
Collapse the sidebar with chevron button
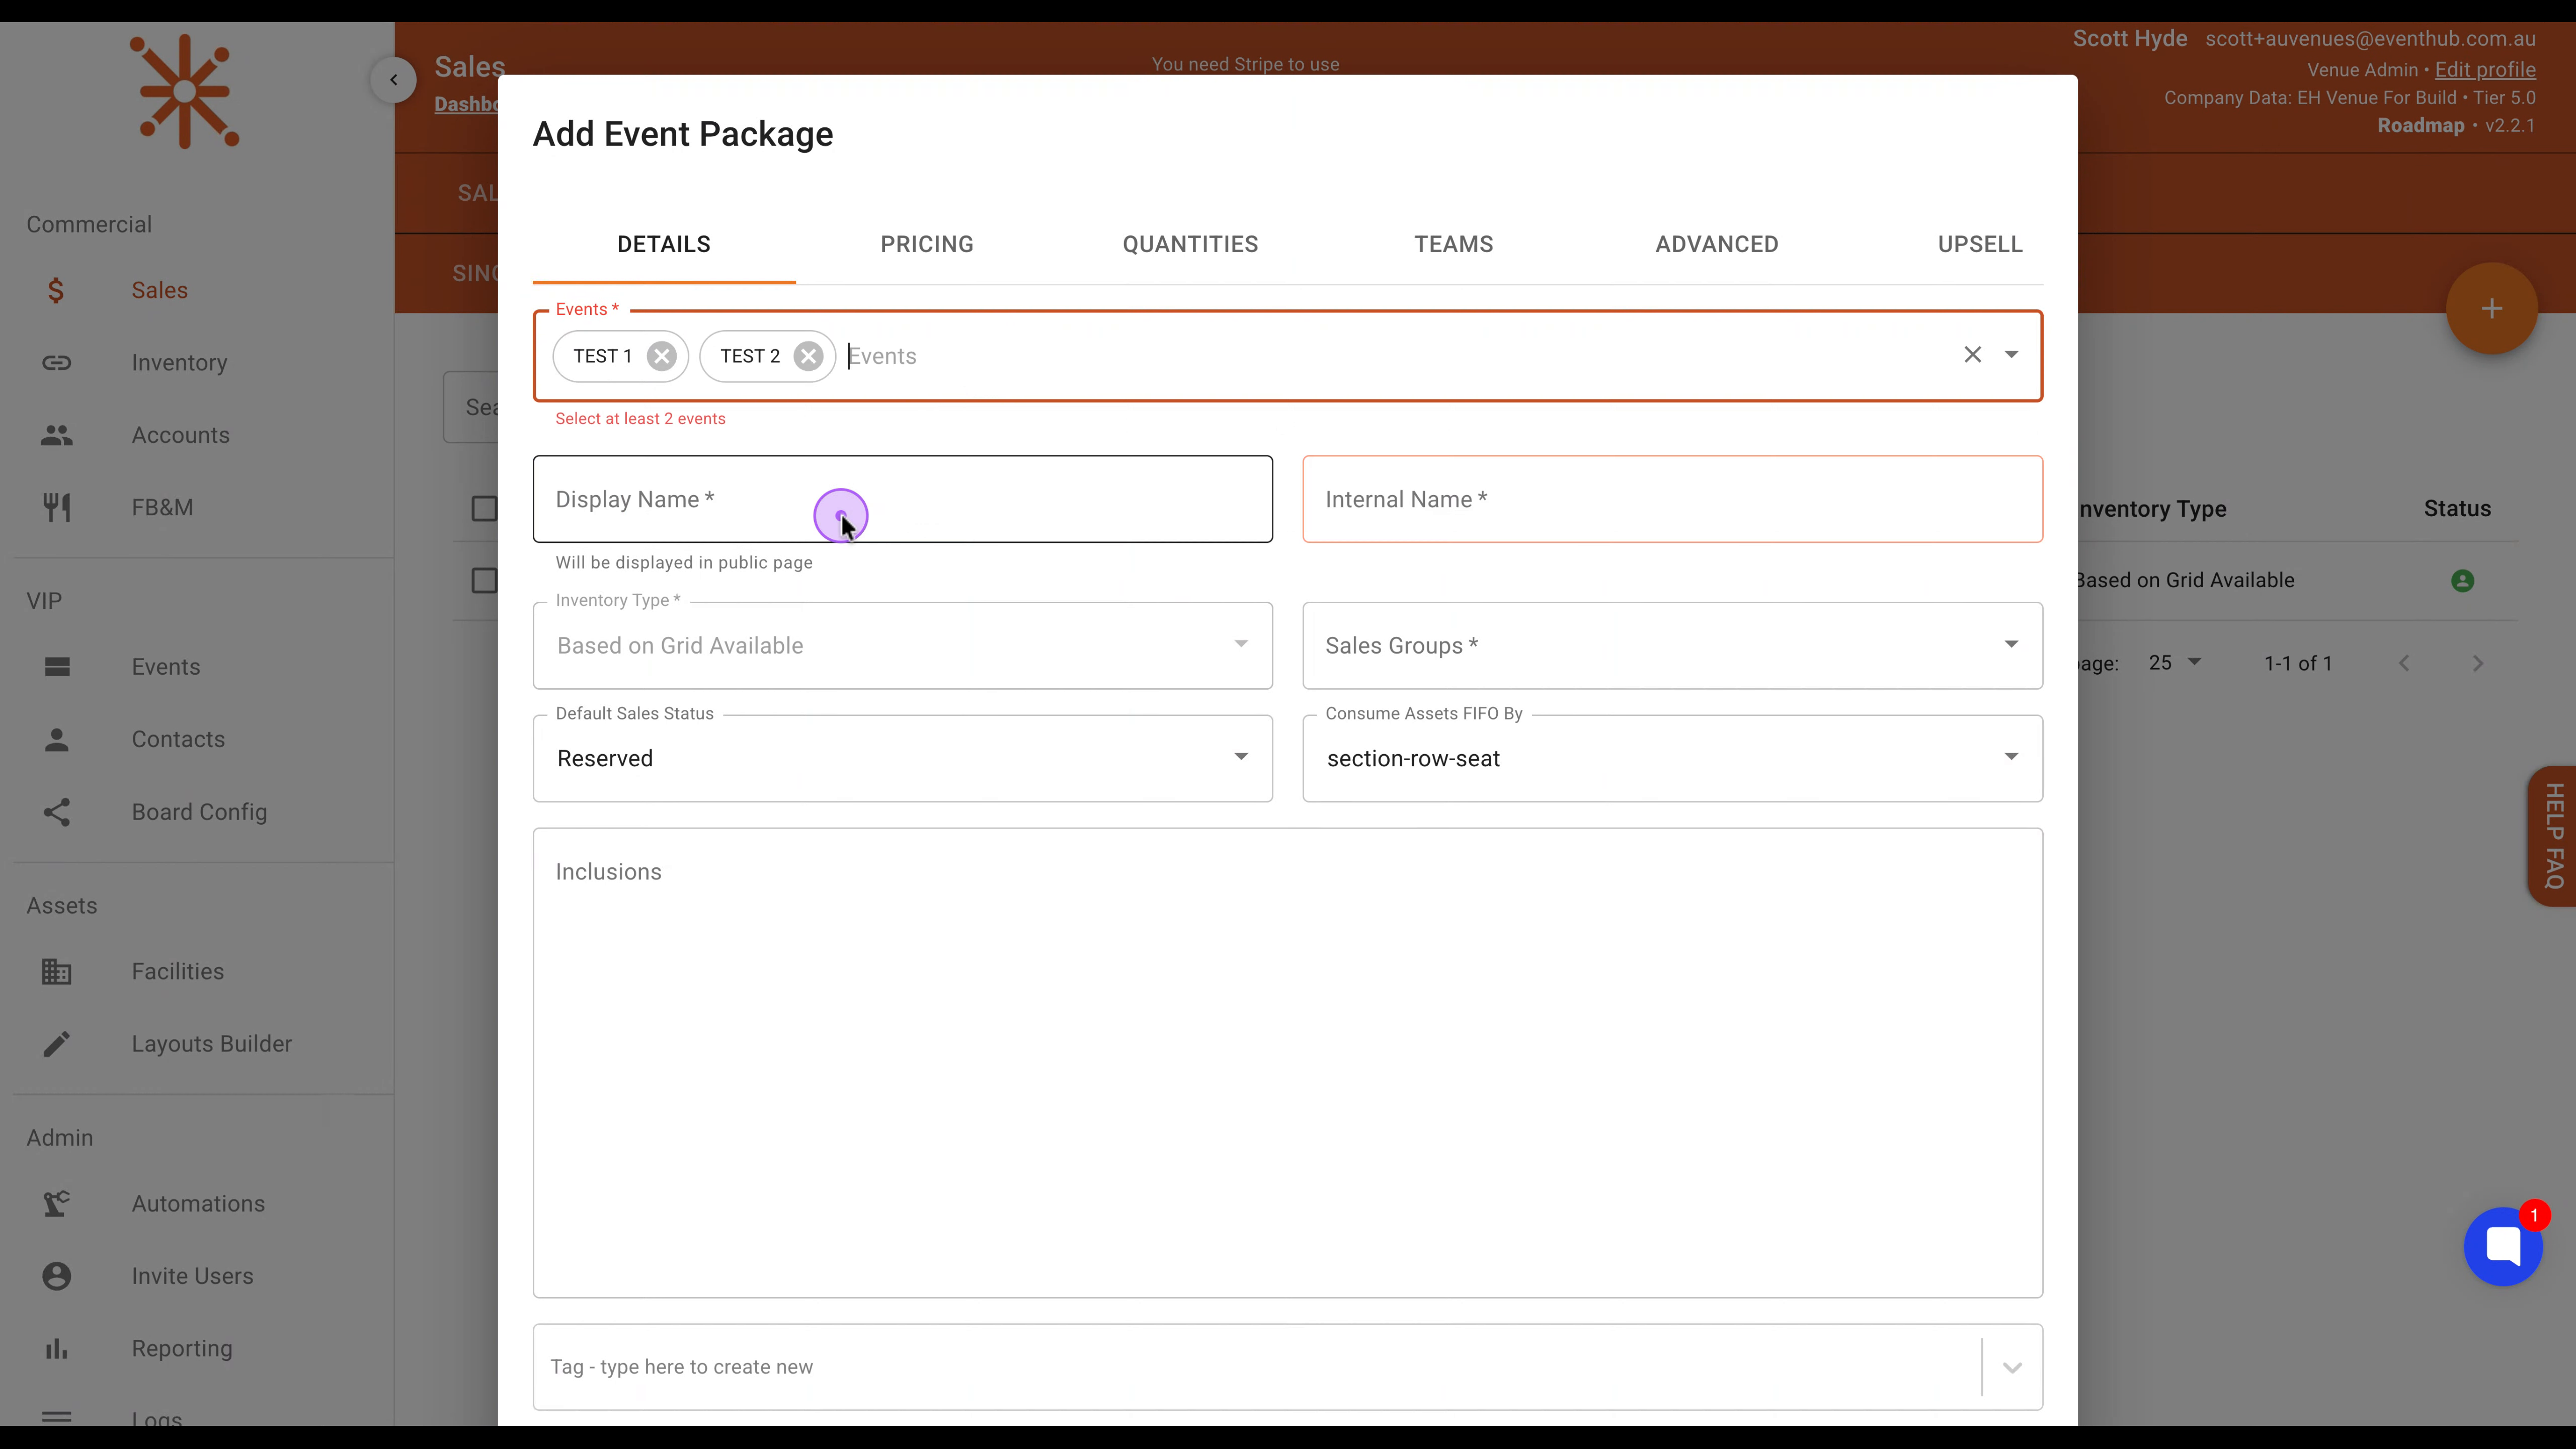click(x=394, y=80)
